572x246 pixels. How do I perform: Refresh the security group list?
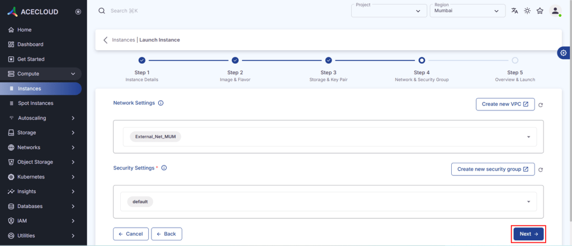[x=541, y=170]
